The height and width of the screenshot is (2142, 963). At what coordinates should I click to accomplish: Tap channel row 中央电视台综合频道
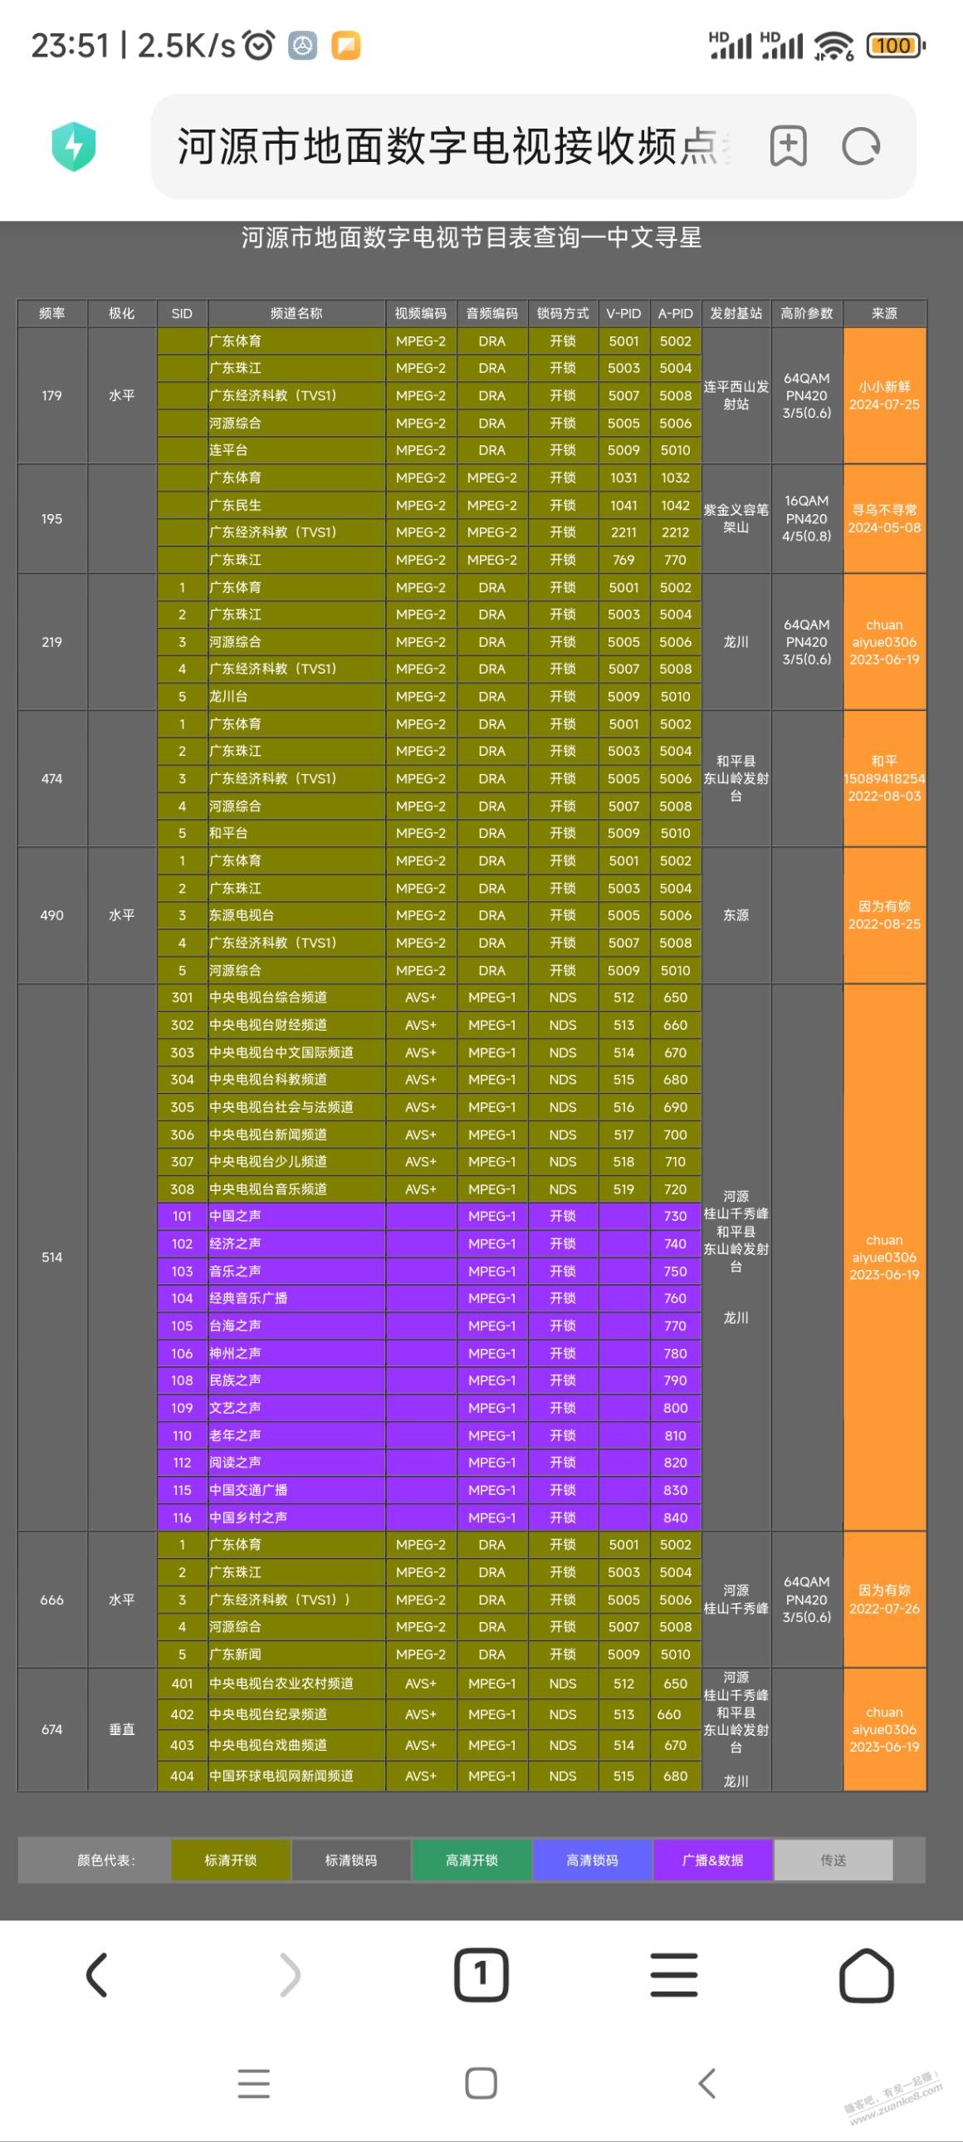tap(296, 997)
